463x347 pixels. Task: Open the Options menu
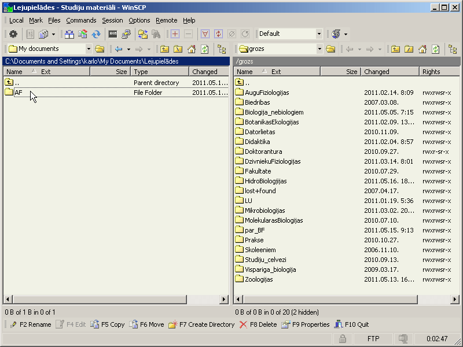coord(139,20)
